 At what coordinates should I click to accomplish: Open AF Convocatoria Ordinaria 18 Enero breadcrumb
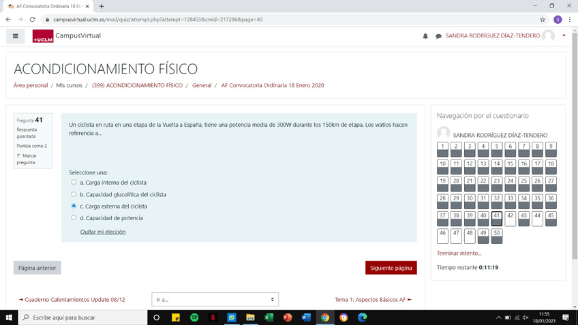coord(273,85)
